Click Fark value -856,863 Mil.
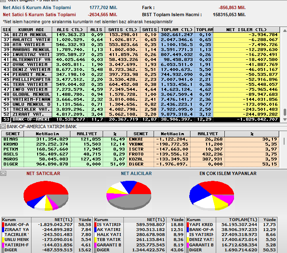This screenshot has width=287, height=253. point(232,8)
